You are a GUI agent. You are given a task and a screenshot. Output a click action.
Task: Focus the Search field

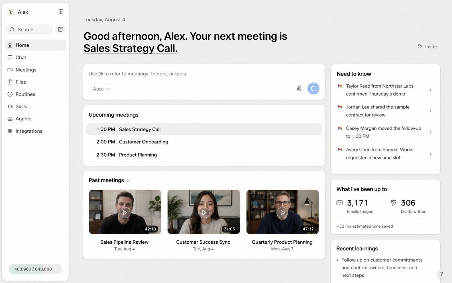(29, 29)
